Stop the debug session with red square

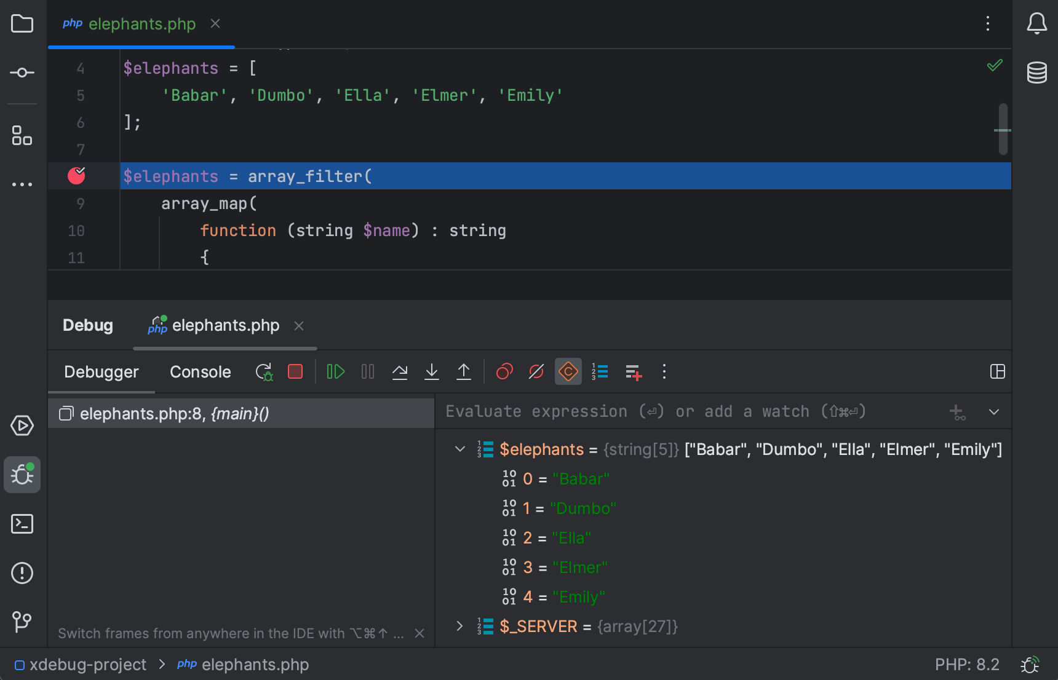click(x=295, y=372)
